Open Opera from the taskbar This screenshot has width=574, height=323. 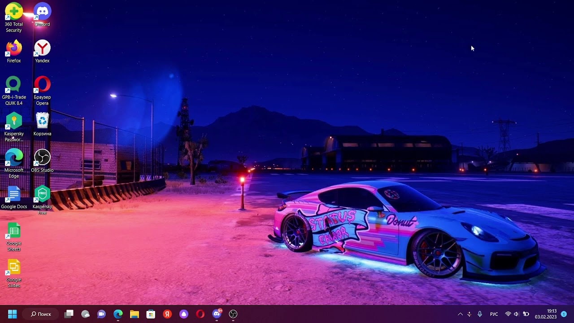200,314
